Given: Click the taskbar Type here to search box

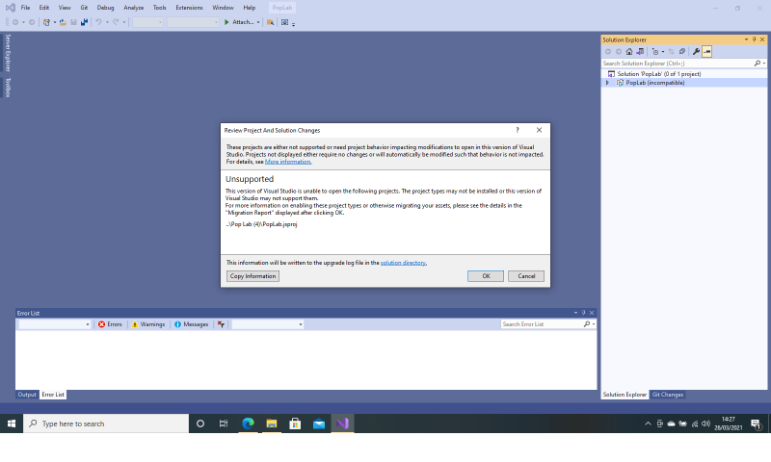Looking at the screenshot, I should 106,423.
